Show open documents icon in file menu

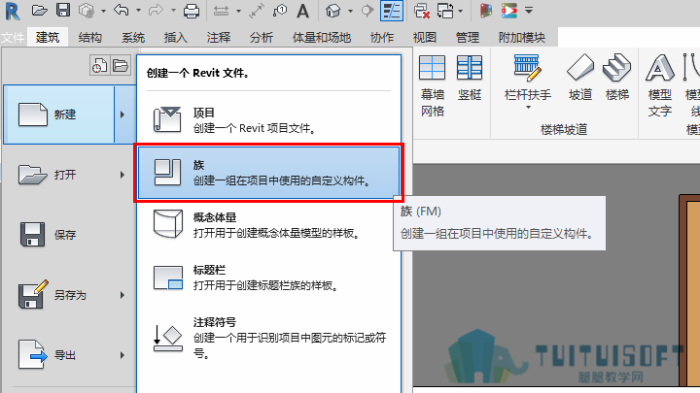121,66
